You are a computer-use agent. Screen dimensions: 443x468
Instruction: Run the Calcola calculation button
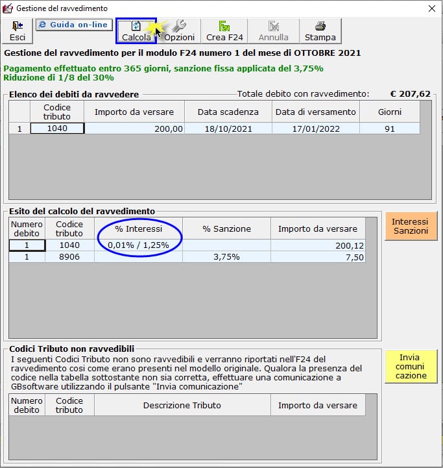tap(136, 31)
